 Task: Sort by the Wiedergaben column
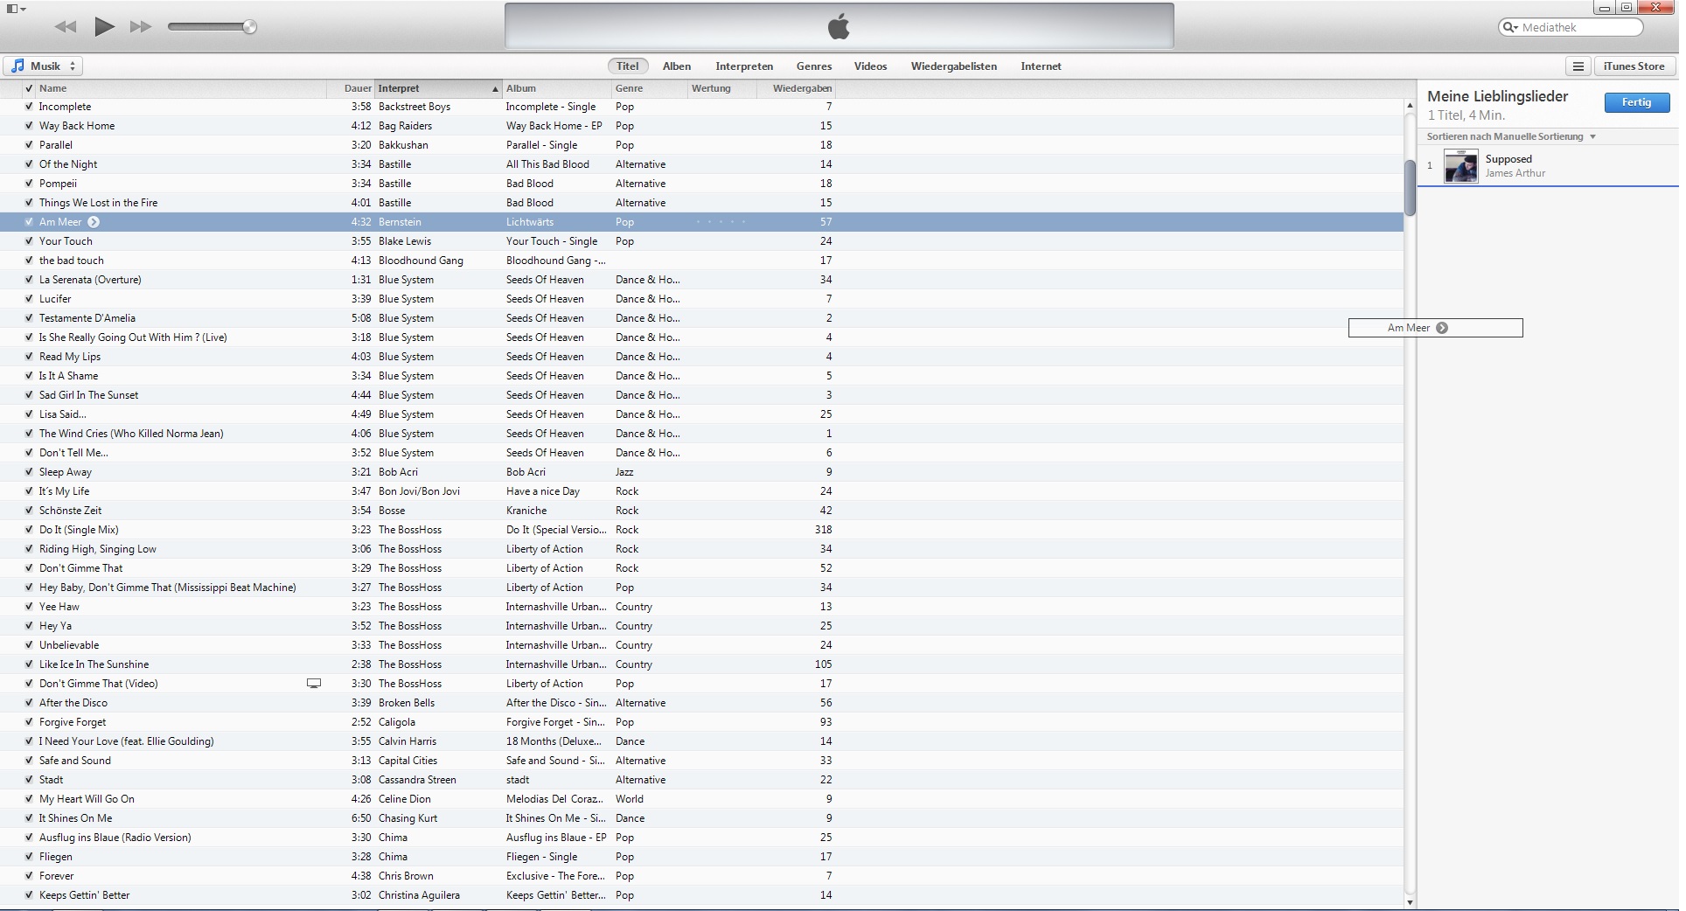(797, 88)
